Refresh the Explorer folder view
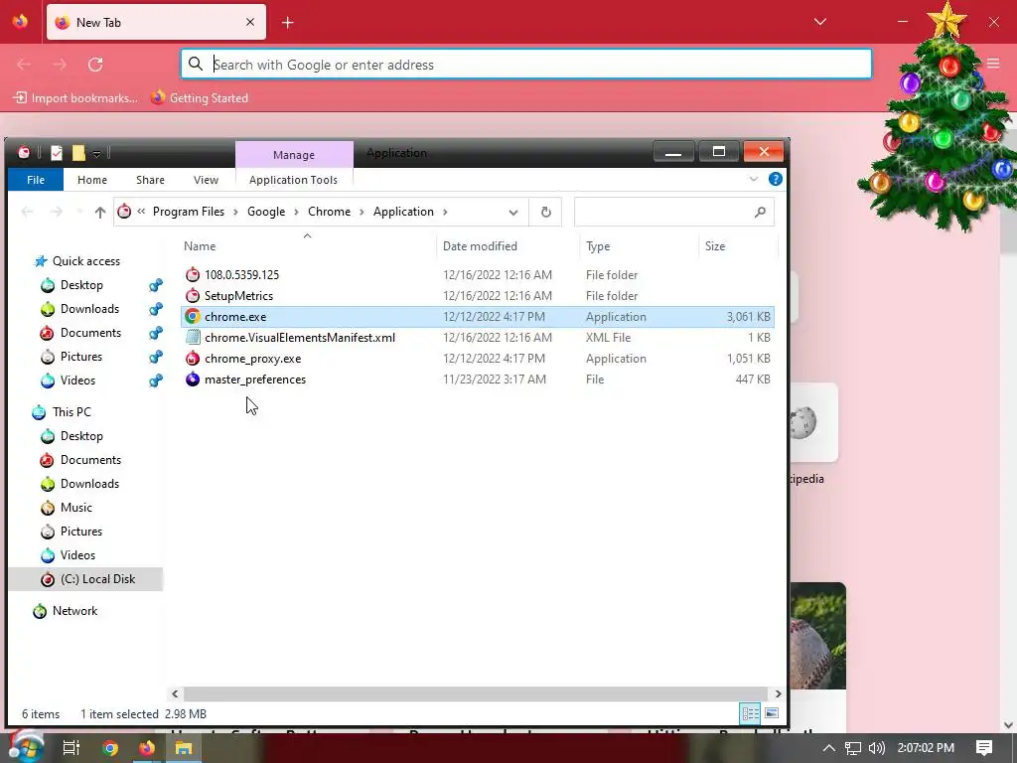 click(x=546, y=213)
